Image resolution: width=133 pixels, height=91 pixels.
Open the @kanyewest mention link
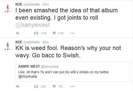pos(33,25)
